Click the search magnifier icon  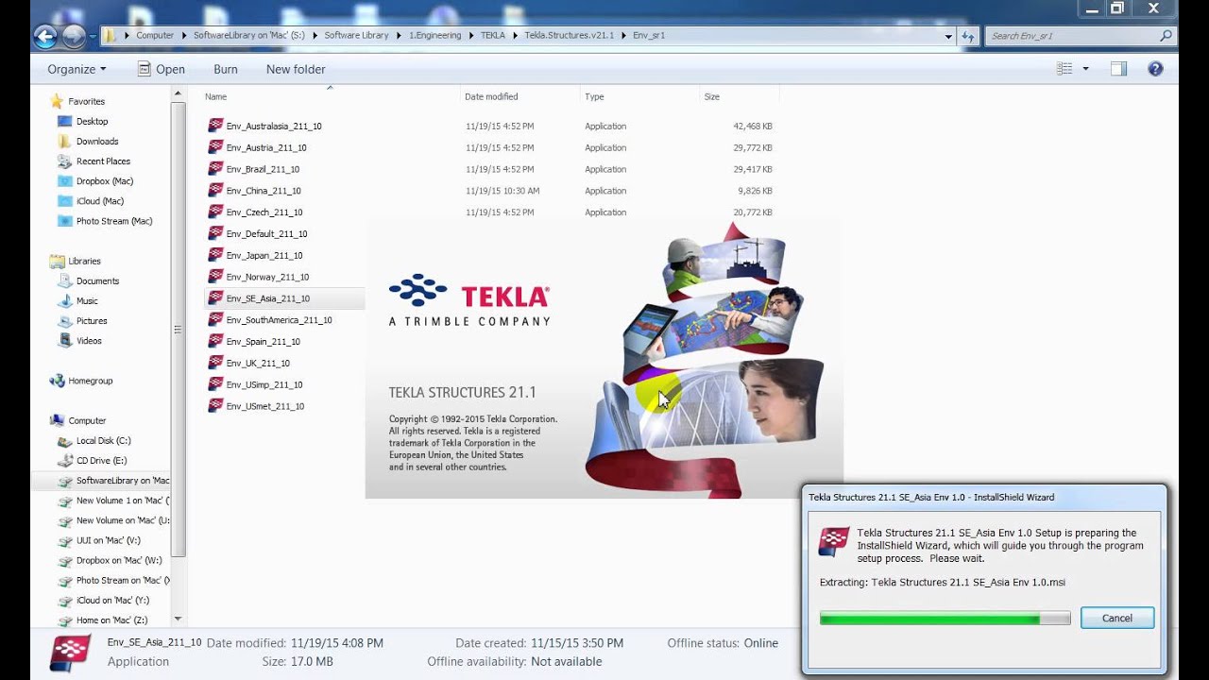point(1166,36)
